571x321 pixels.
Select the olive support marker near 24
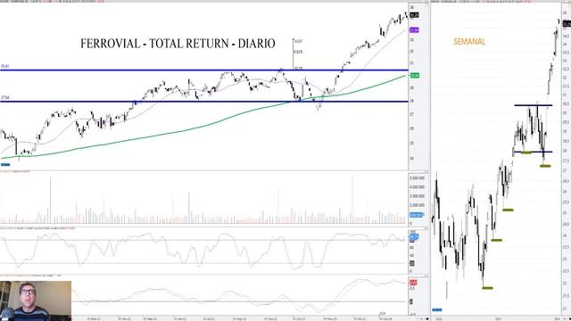point(496,240)
